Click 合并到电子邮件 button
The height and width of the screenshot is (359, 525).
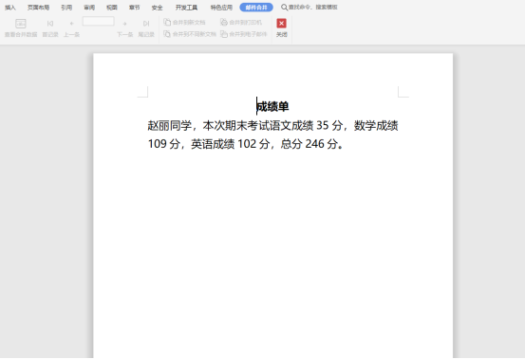pos(244,34)
